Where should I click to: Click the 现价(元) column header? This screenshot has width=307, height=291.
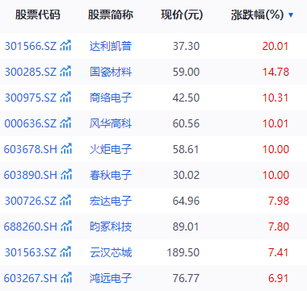coord(182,15)
